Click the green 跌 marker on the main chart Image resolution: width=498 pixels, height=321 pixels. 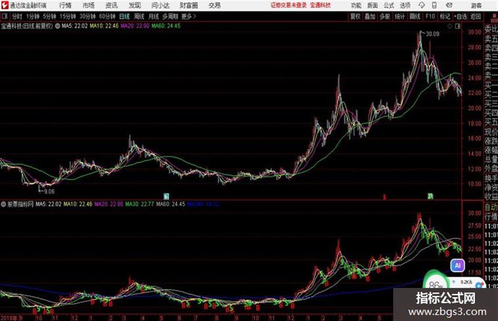click(431, 196)
